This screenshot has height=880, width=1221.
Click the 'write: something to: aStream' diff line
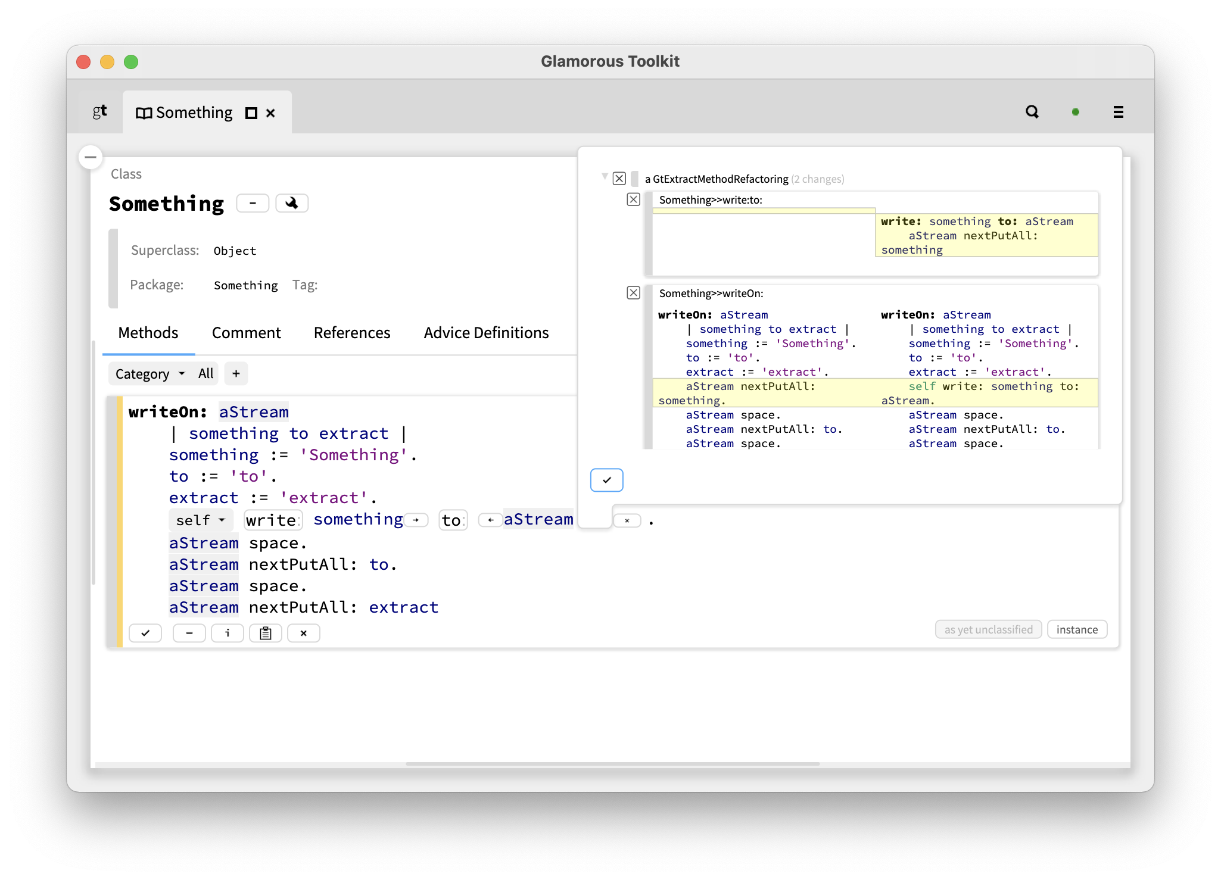pos(977,221)
